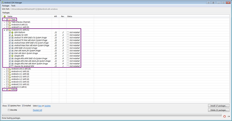
Task: Click the Deselect All link
Action: (37, 110)
